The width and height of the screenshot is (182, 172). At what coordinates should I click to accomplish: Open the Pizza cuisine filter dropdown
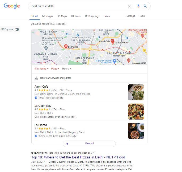(x=55, y=69)
